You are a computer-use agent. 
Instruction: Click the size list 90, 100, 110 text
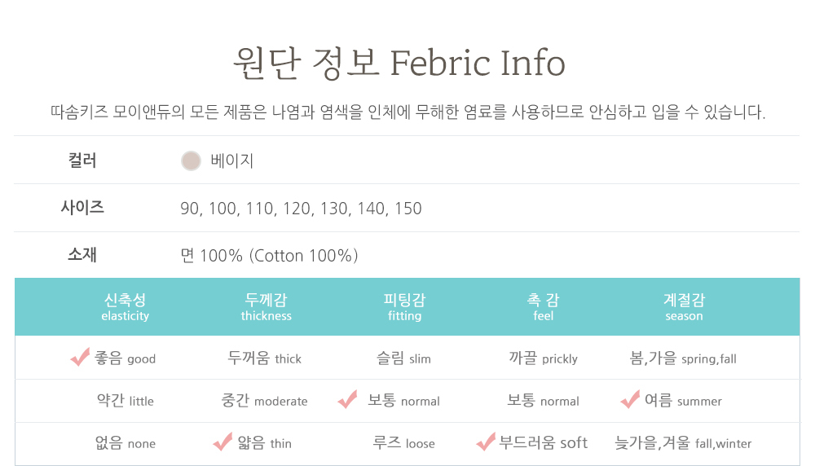(301, 209)
